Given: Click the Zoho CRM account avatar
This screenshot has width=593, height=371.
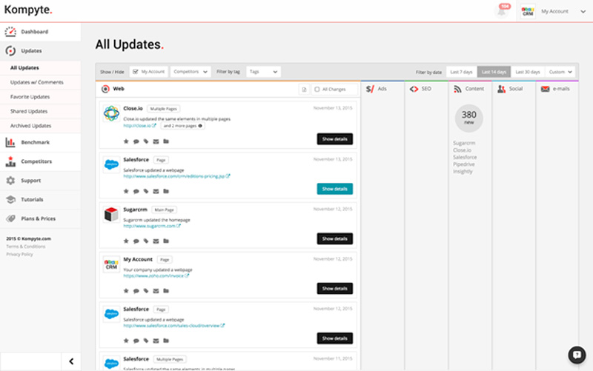Looking at the screenshot, I should point(528,11).
